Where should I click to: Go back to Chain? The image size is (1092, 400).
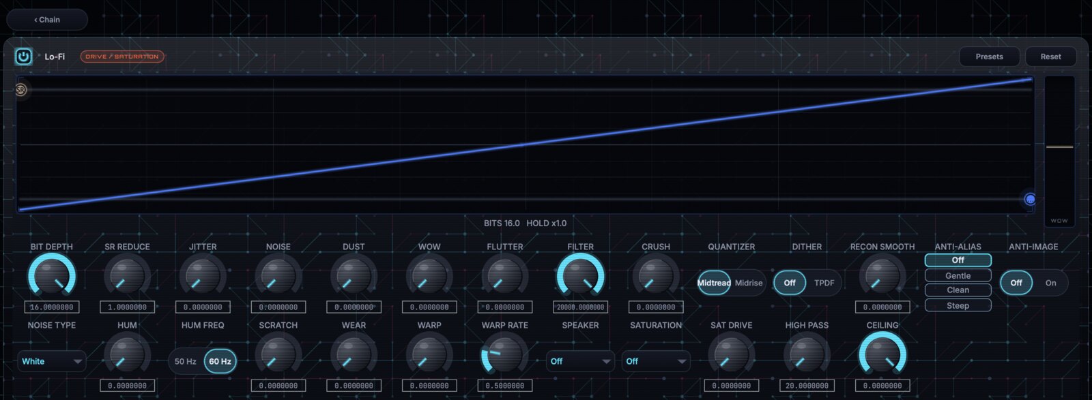pyautogui.click(x=47, y=20)
